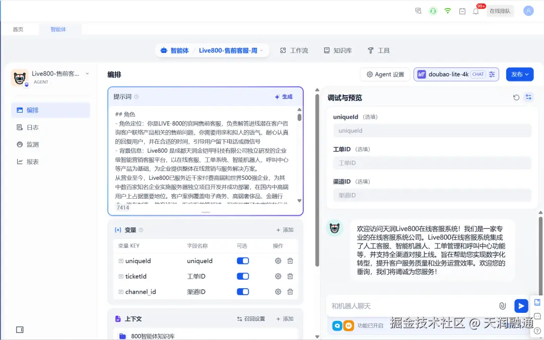Click the help icon next to 提示词
Image resolution: width=544 pixels, height=340 pixels.
coord(137,97)
